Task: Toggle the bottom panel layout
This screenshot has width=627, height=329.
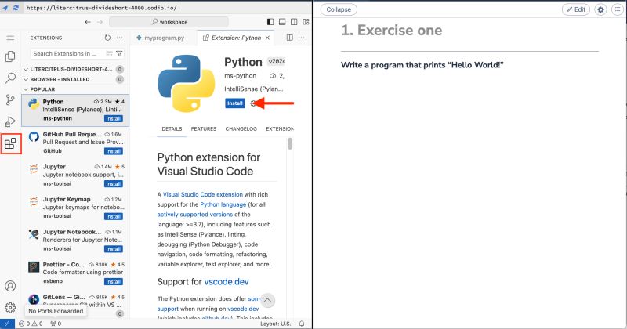Action: pyautogui.click(x=282, y=22)
